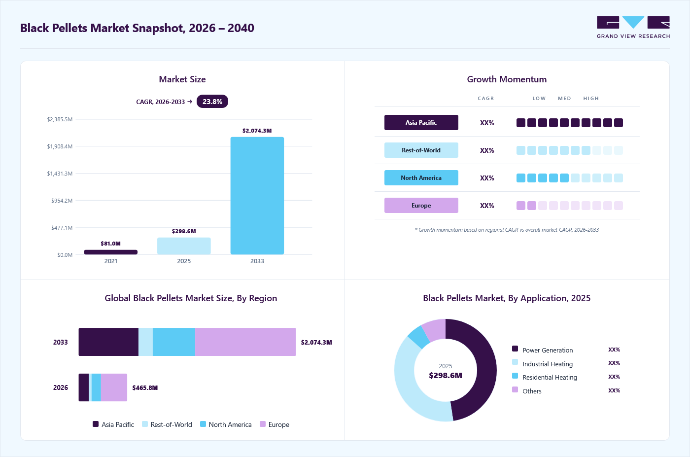This screenshot has width=690, height=457.
Task: Click the North America momentum indicator squares
Action: point(570,178)
